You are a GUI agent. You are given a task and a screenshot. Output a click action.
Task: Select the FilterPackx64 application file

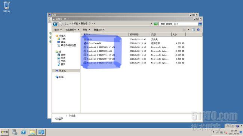coord(94,43)
